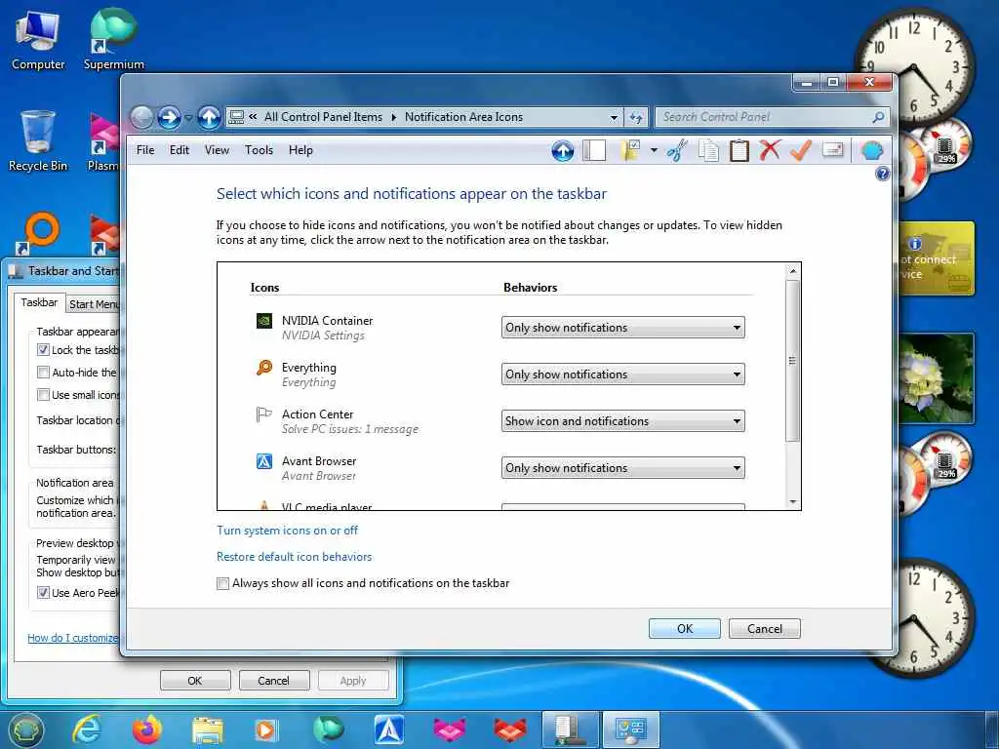Click the blue Up toolbar icon beside Help menu
This screenshot has width=999, height=749.
coord(563,151)
